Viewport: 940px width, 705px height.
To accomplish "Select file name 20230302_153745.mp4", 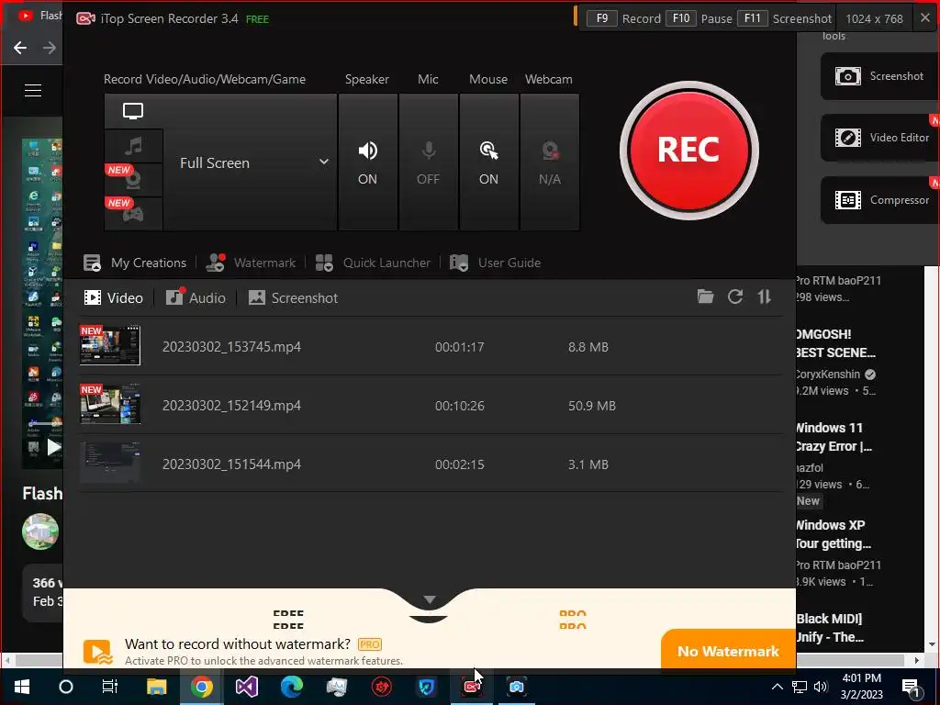I will [x=231, y=346].
